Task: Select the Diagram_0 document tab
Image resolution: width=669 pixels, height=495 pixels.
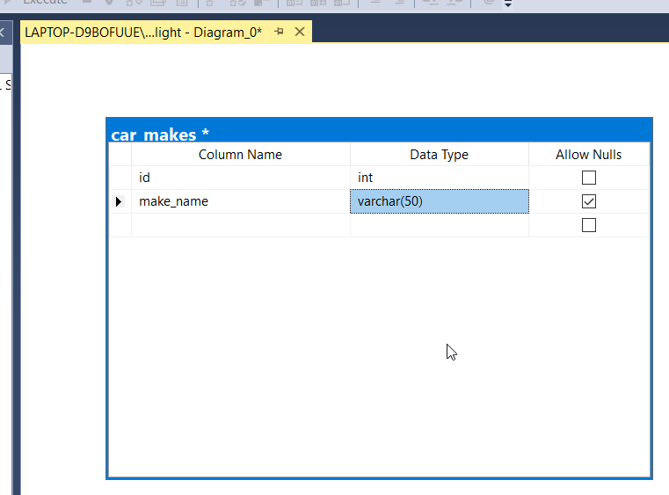Action: point(143,32)
